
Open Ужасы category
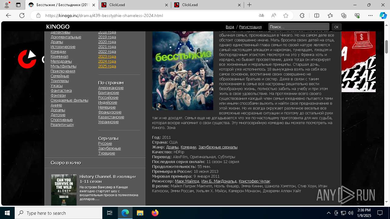57,86
